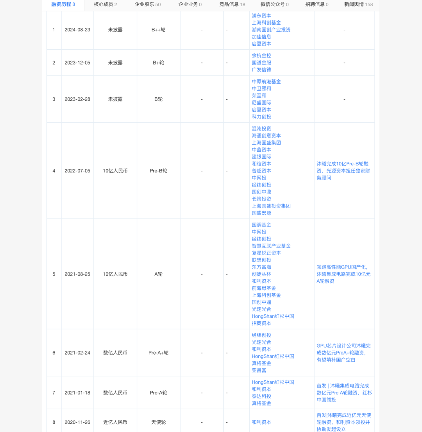The height and width of the screenshot is (432, 422).
Task: Select the 建银国际 investor link
Action: click(261, 157)
